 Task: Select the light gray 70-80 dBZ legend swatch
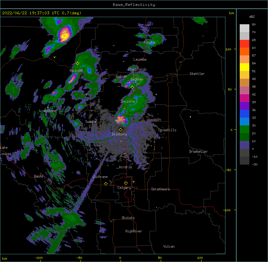point(244,28)
